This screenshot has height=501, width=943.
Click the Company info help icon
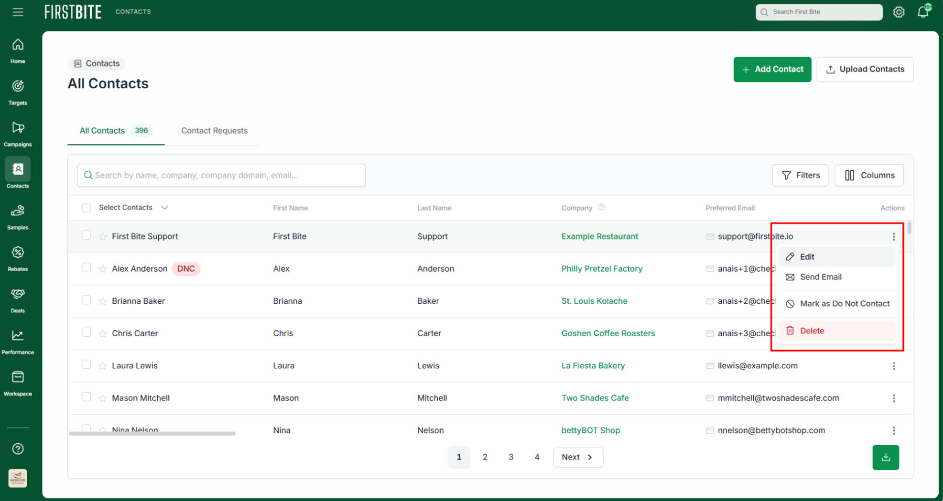601,207
